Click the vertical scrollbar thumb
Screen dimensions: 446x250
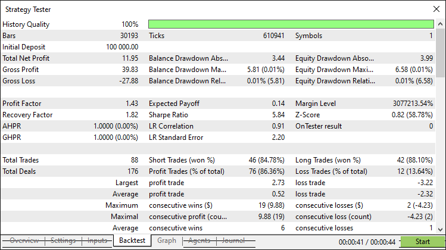pos(441,54)
